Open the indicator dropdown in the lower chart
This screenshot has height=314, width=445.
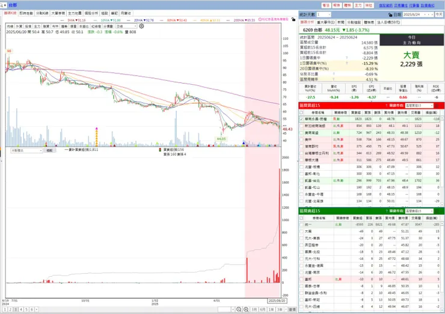[x=26, y=150]
